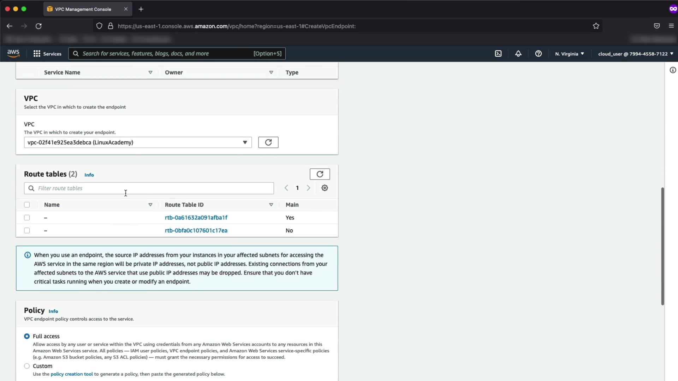Open the AWS notifications bell
Screen dimensions: 678x381
pyautogui.click(x=518, y=54)
